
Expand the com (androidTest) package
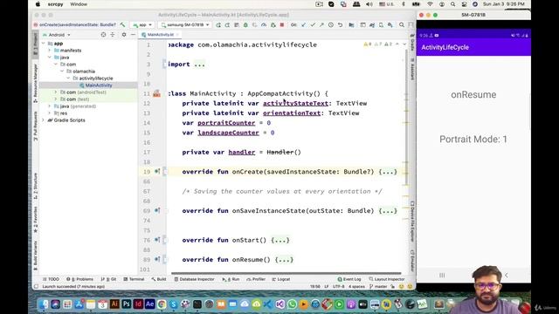point(56,92)
